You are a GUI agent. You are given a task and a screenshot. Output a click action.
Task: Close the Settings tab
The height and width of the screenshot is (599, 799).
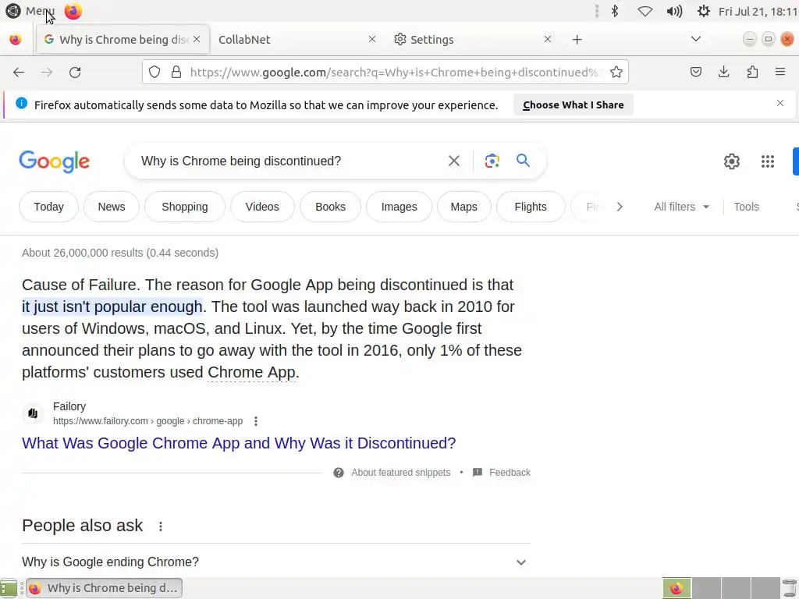[547, 39]
